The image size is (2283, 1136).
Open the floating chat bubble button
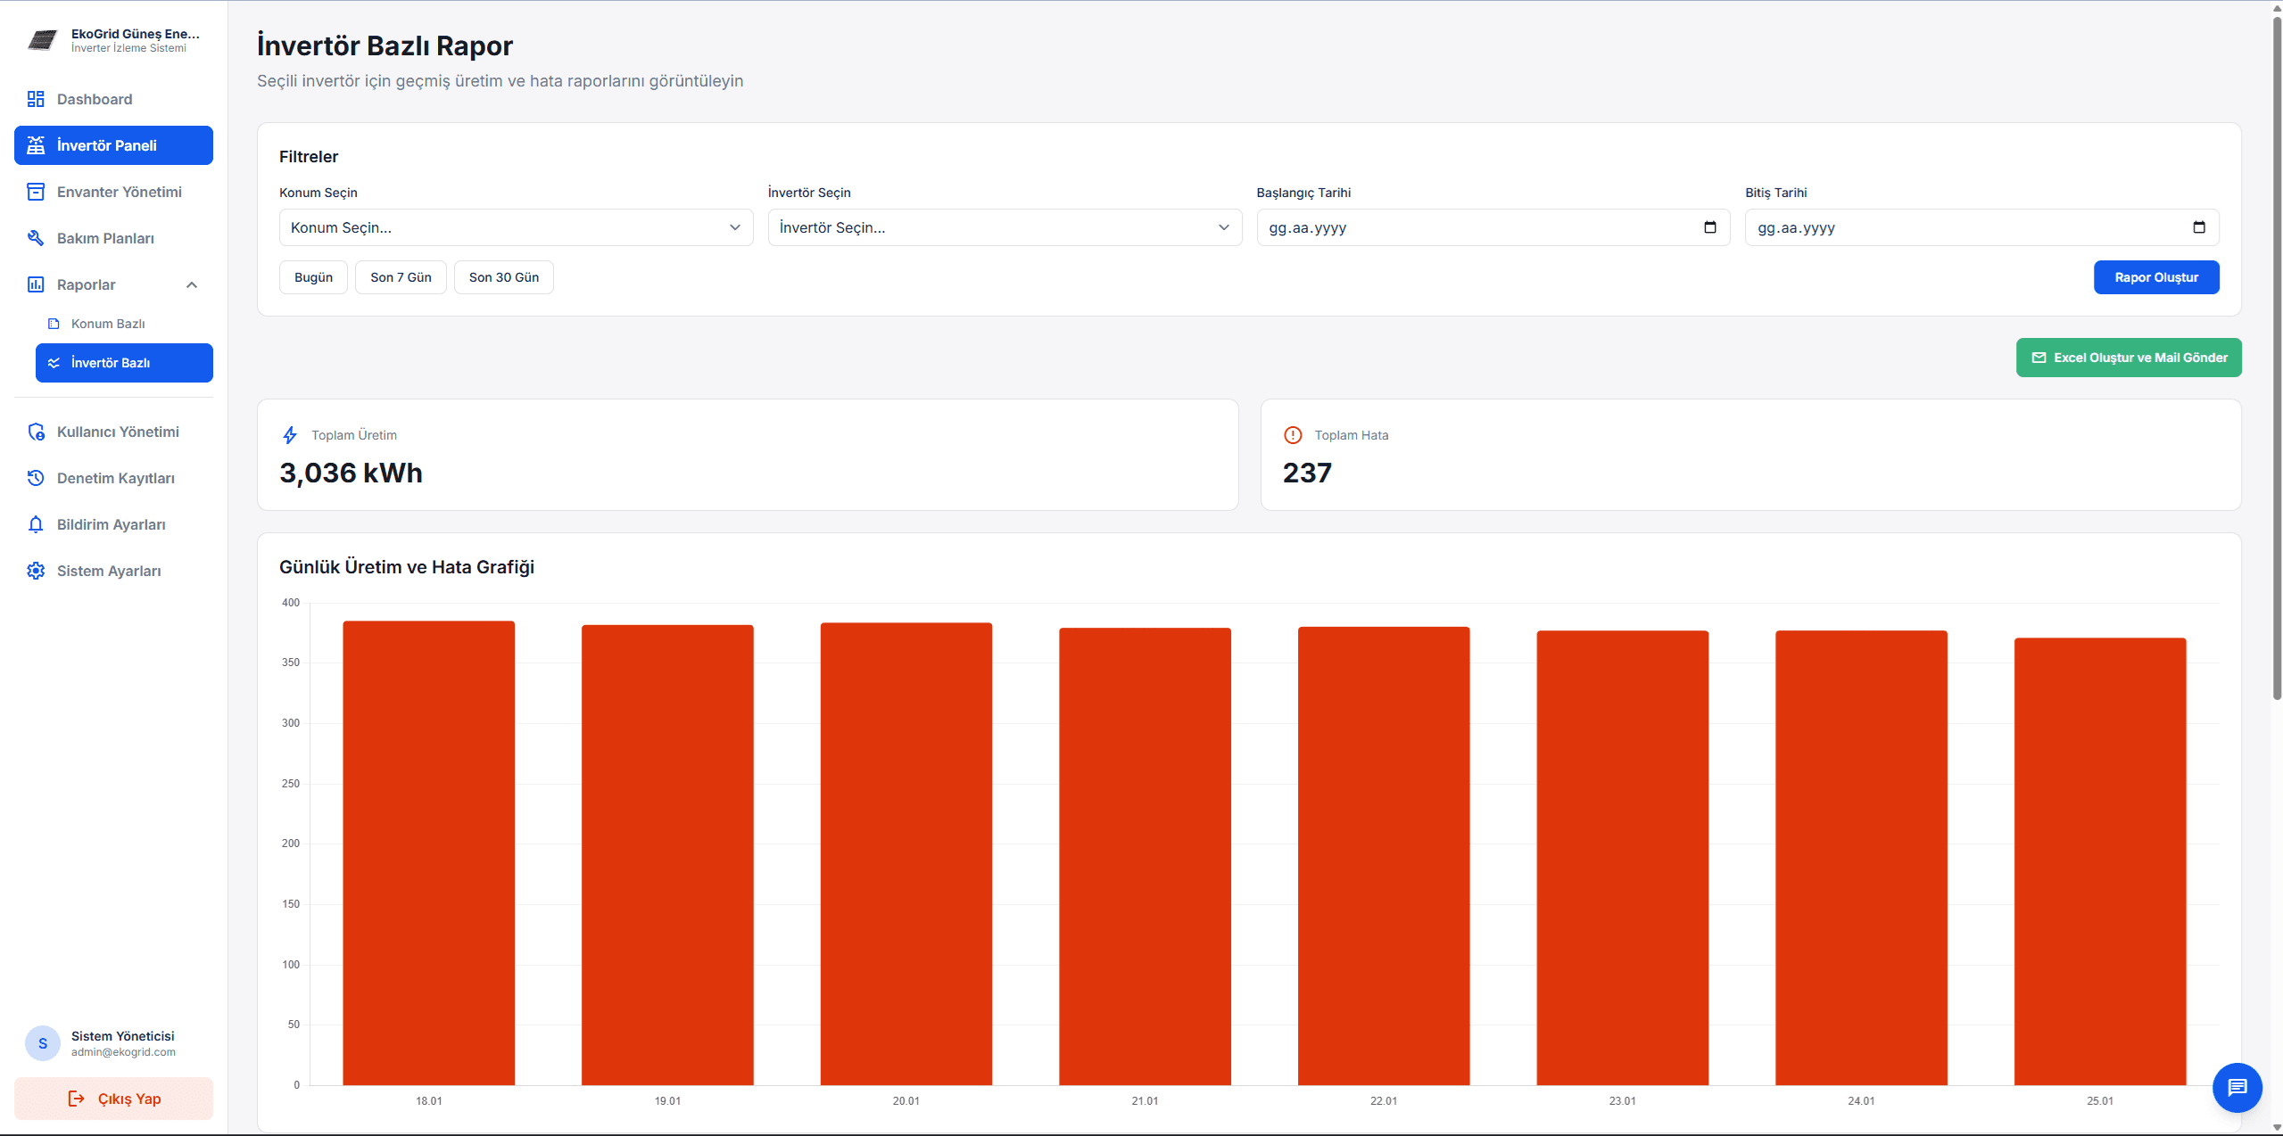(2236, 1087)
